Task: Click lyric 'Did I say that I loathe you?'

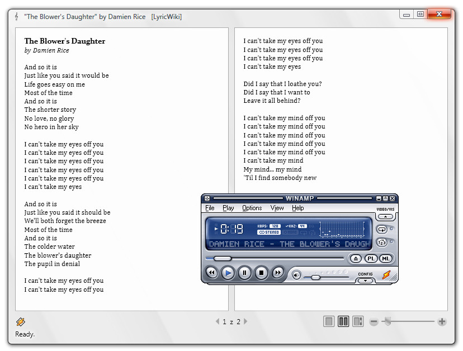Action: click(282, 84)
